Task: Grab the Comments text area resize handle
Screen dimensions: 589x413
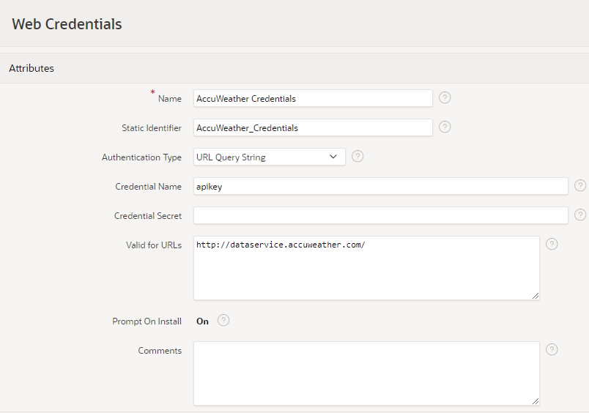Action: click(536, 402)
